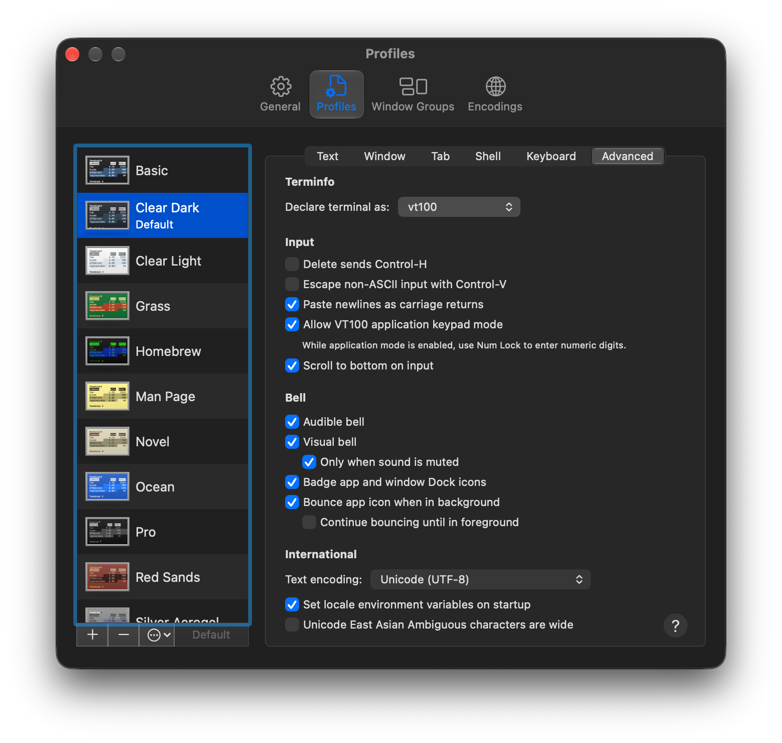Add a new profile with plus button
The height and width of the screenshot is (743, 782).
coord(92,635)
